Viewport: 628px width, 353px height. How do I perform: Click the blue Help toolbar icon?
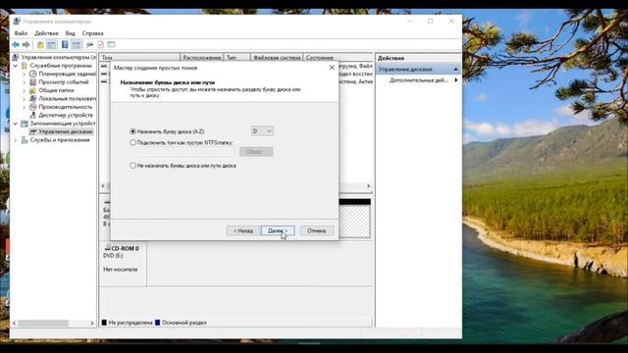pos(65,45)
